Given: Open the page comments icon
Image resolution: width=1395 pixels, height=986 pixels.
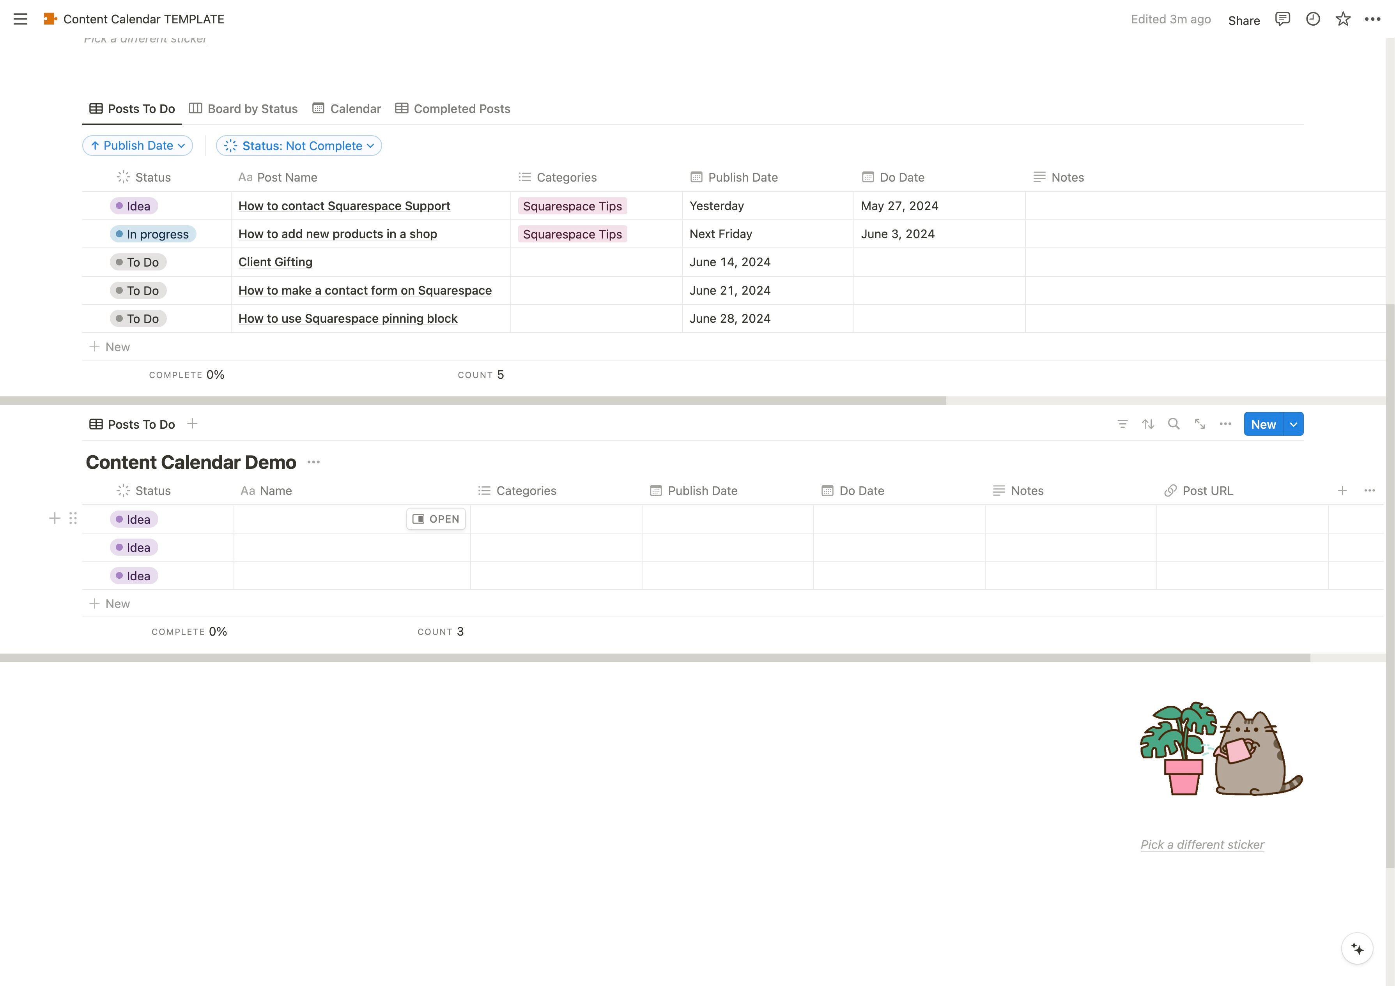Looking at the screenshot, I should [1282, 19].
